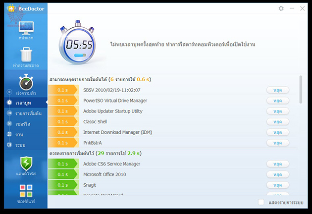Click the BeeDoctor logo icon
This screenshot has height=214, width=312.
(12, 8)
